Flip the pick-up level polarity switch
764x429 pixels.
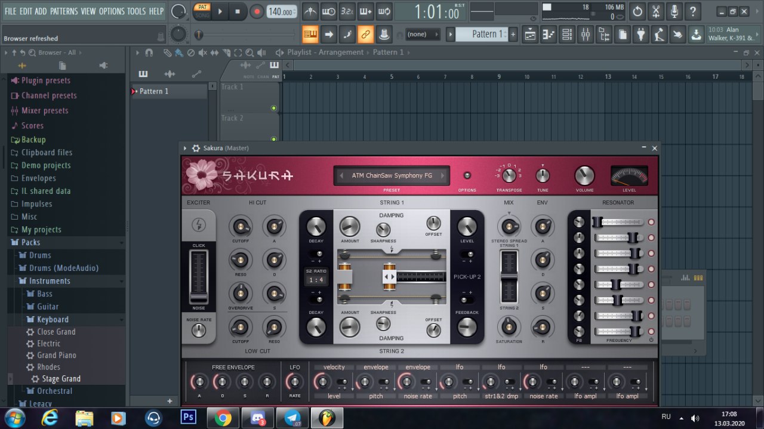coord(467,254)
